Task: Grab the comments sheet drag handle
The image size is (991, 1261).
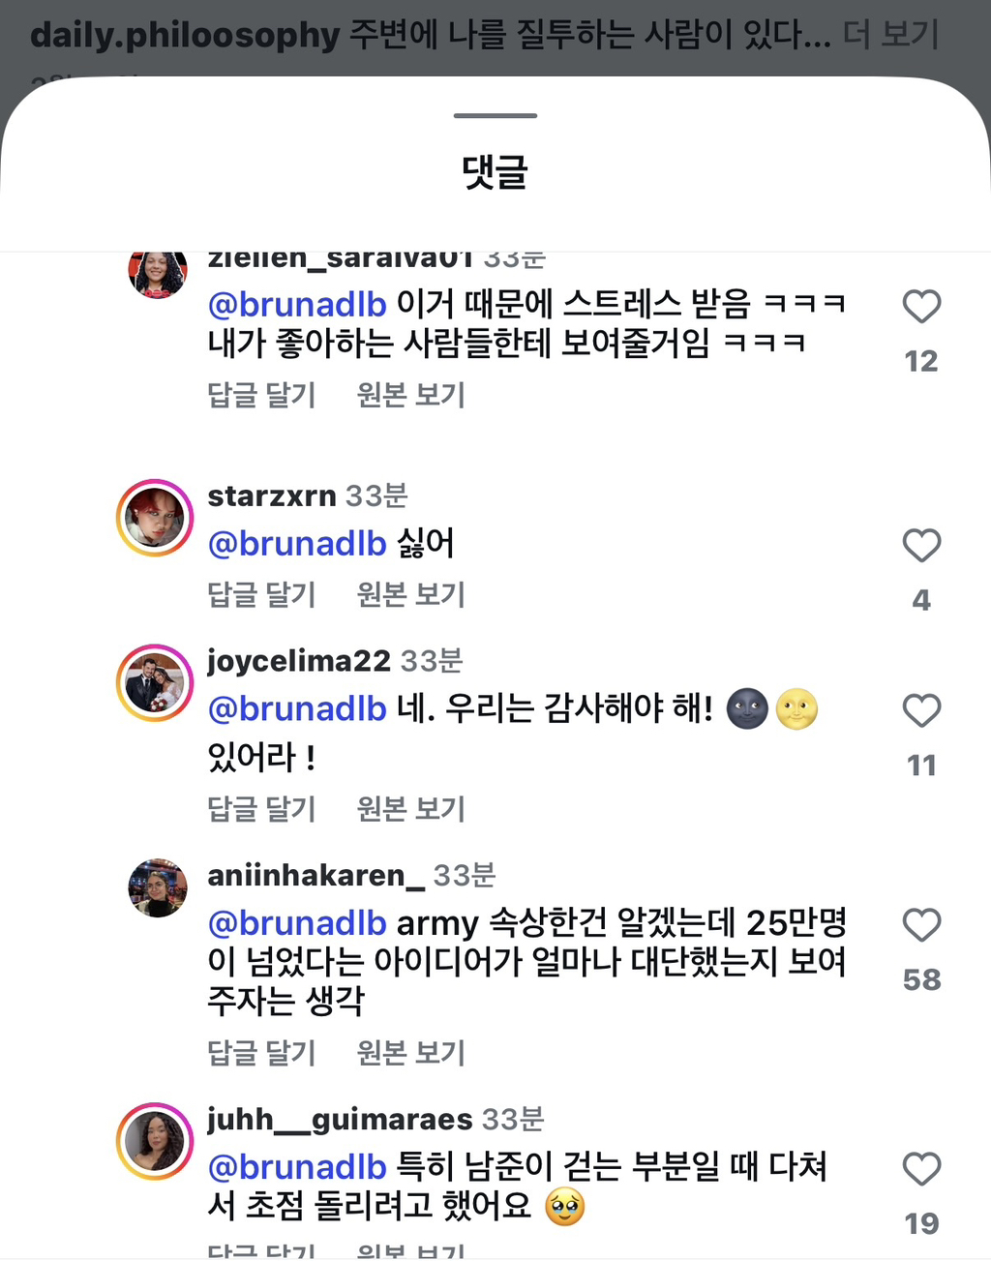Action: pos(495,116)
